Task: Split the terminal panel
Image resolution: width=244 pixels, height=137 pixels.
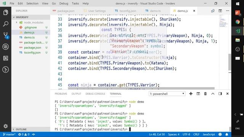Action: 198,94
